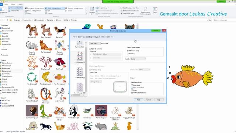The height and width of the screenshot is (133, 236).
Task: Select the Puppy Small embroidery icon
Action: click(x=129, y=112)
